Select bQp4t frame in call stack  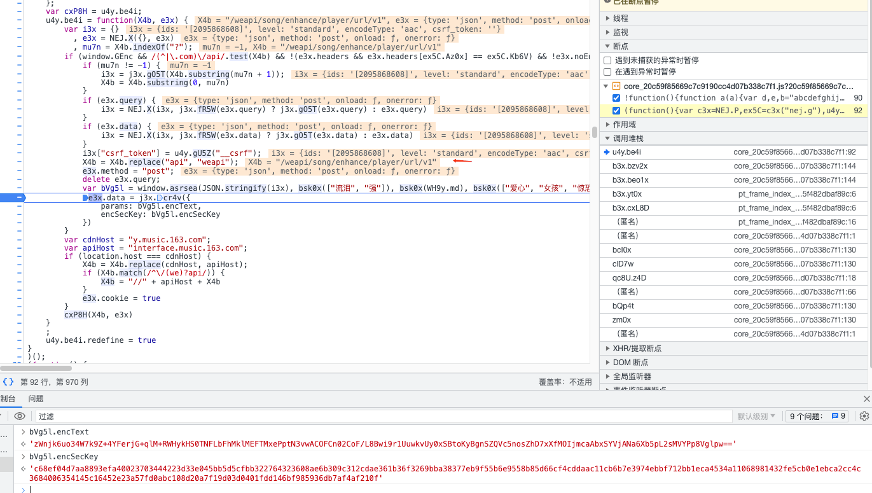point(623,306)
